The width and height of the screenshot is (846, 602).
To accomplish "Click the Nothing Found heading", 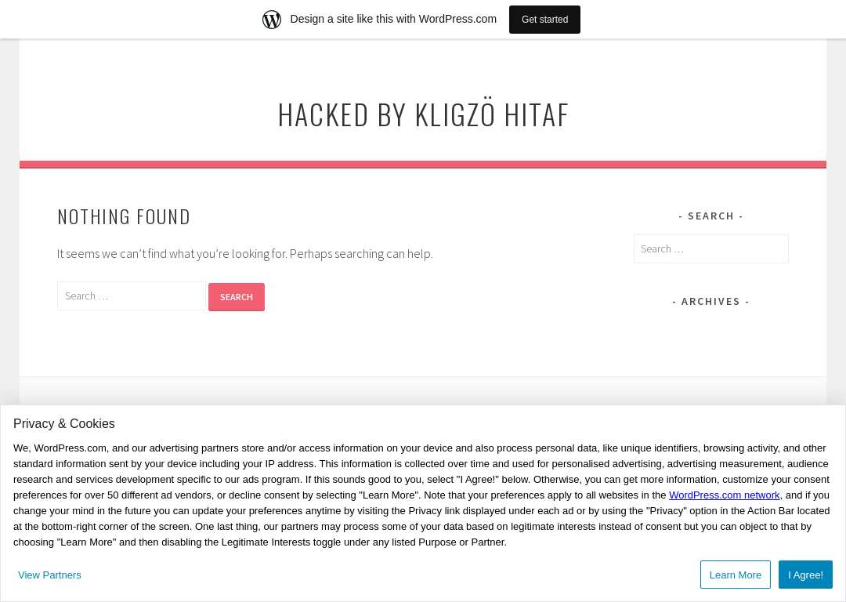I will tap(124, 216).
